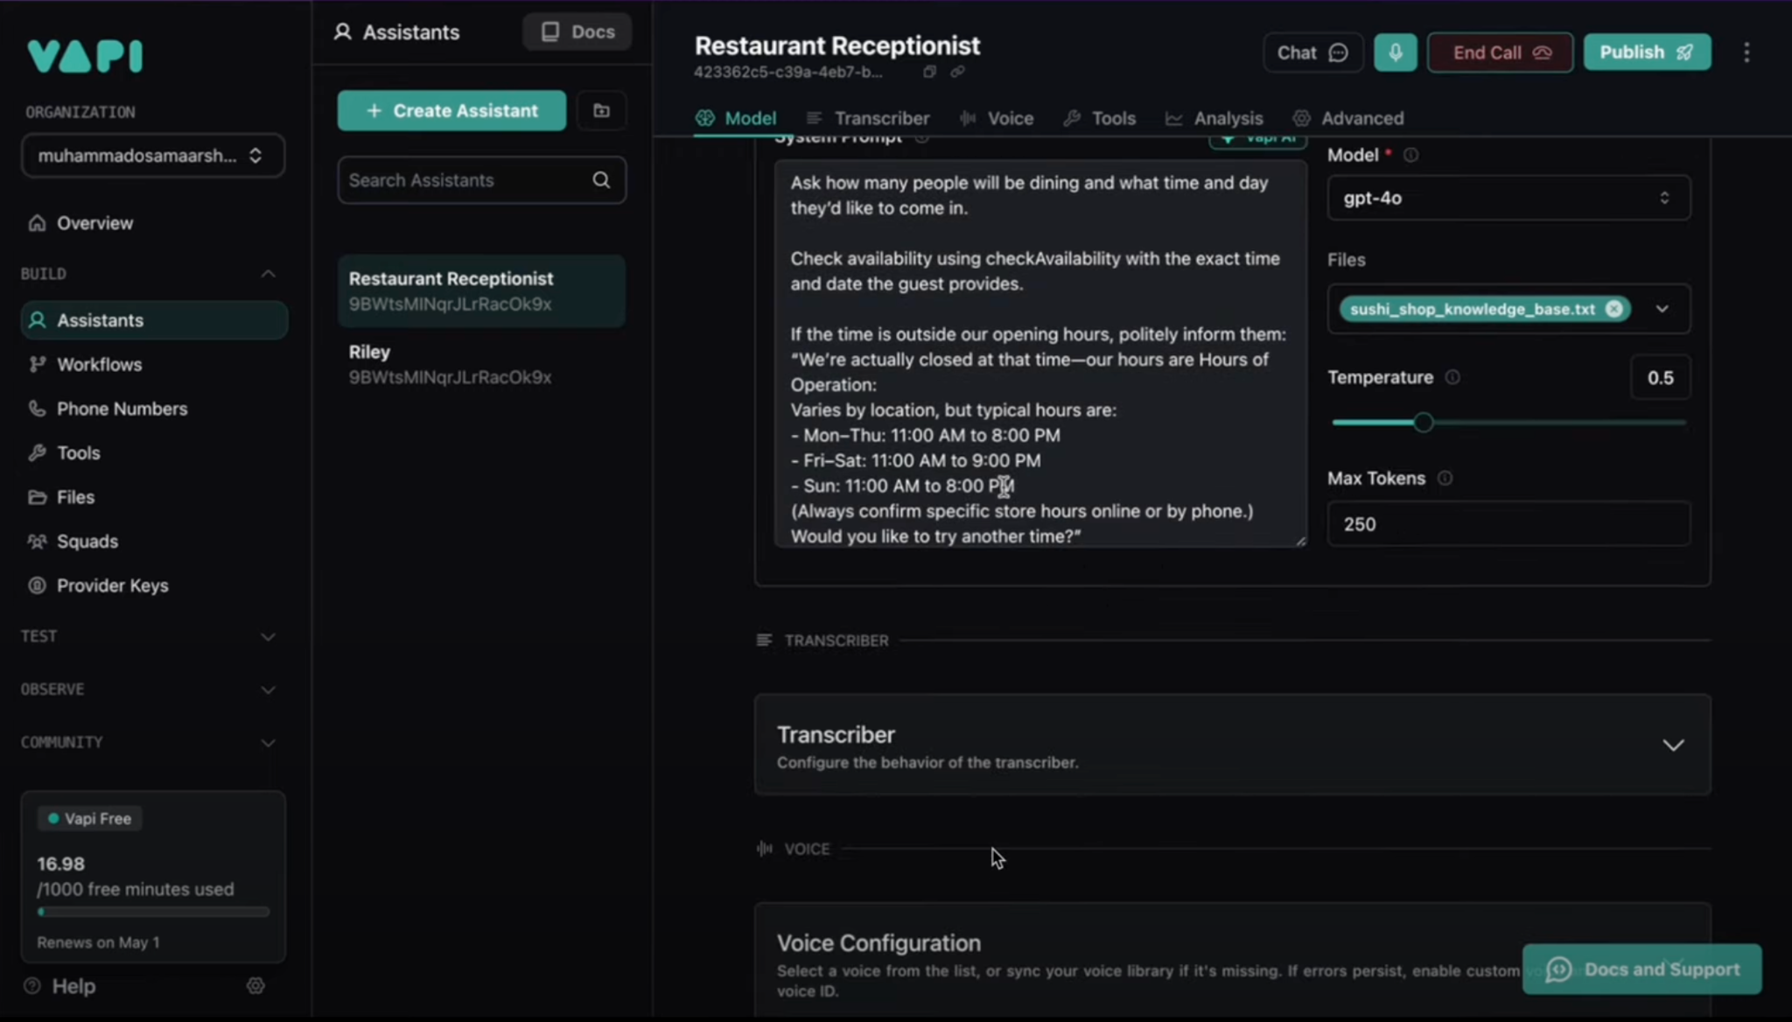Click the Temperature info icon
Viewport: 1792px width, 1022px height.
click(x=1452, y=377)
